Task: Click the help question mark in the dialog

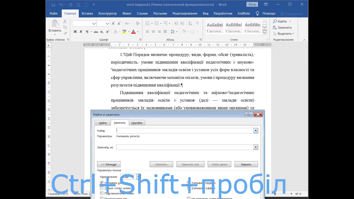Action: tap(248, 114)
